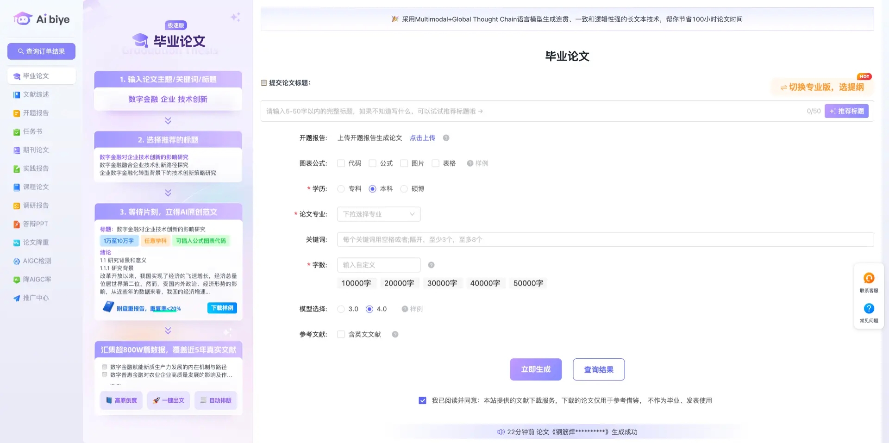Check 含英文文献 for references
Screen dimensions: 889x443
[x=341, y=334]
